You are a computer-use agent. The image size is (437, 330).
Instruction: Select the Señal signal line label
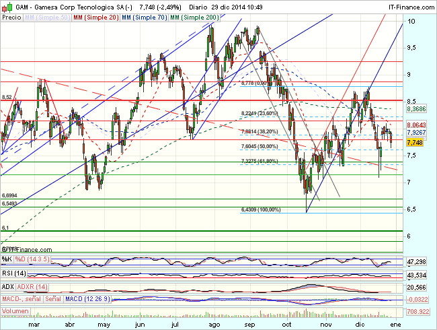53,299
